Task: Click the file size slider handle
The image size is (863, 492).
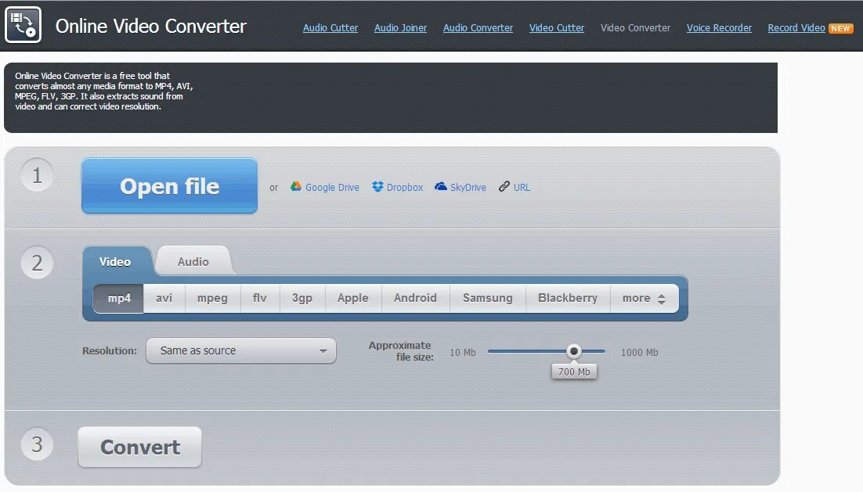Action: 573,350
